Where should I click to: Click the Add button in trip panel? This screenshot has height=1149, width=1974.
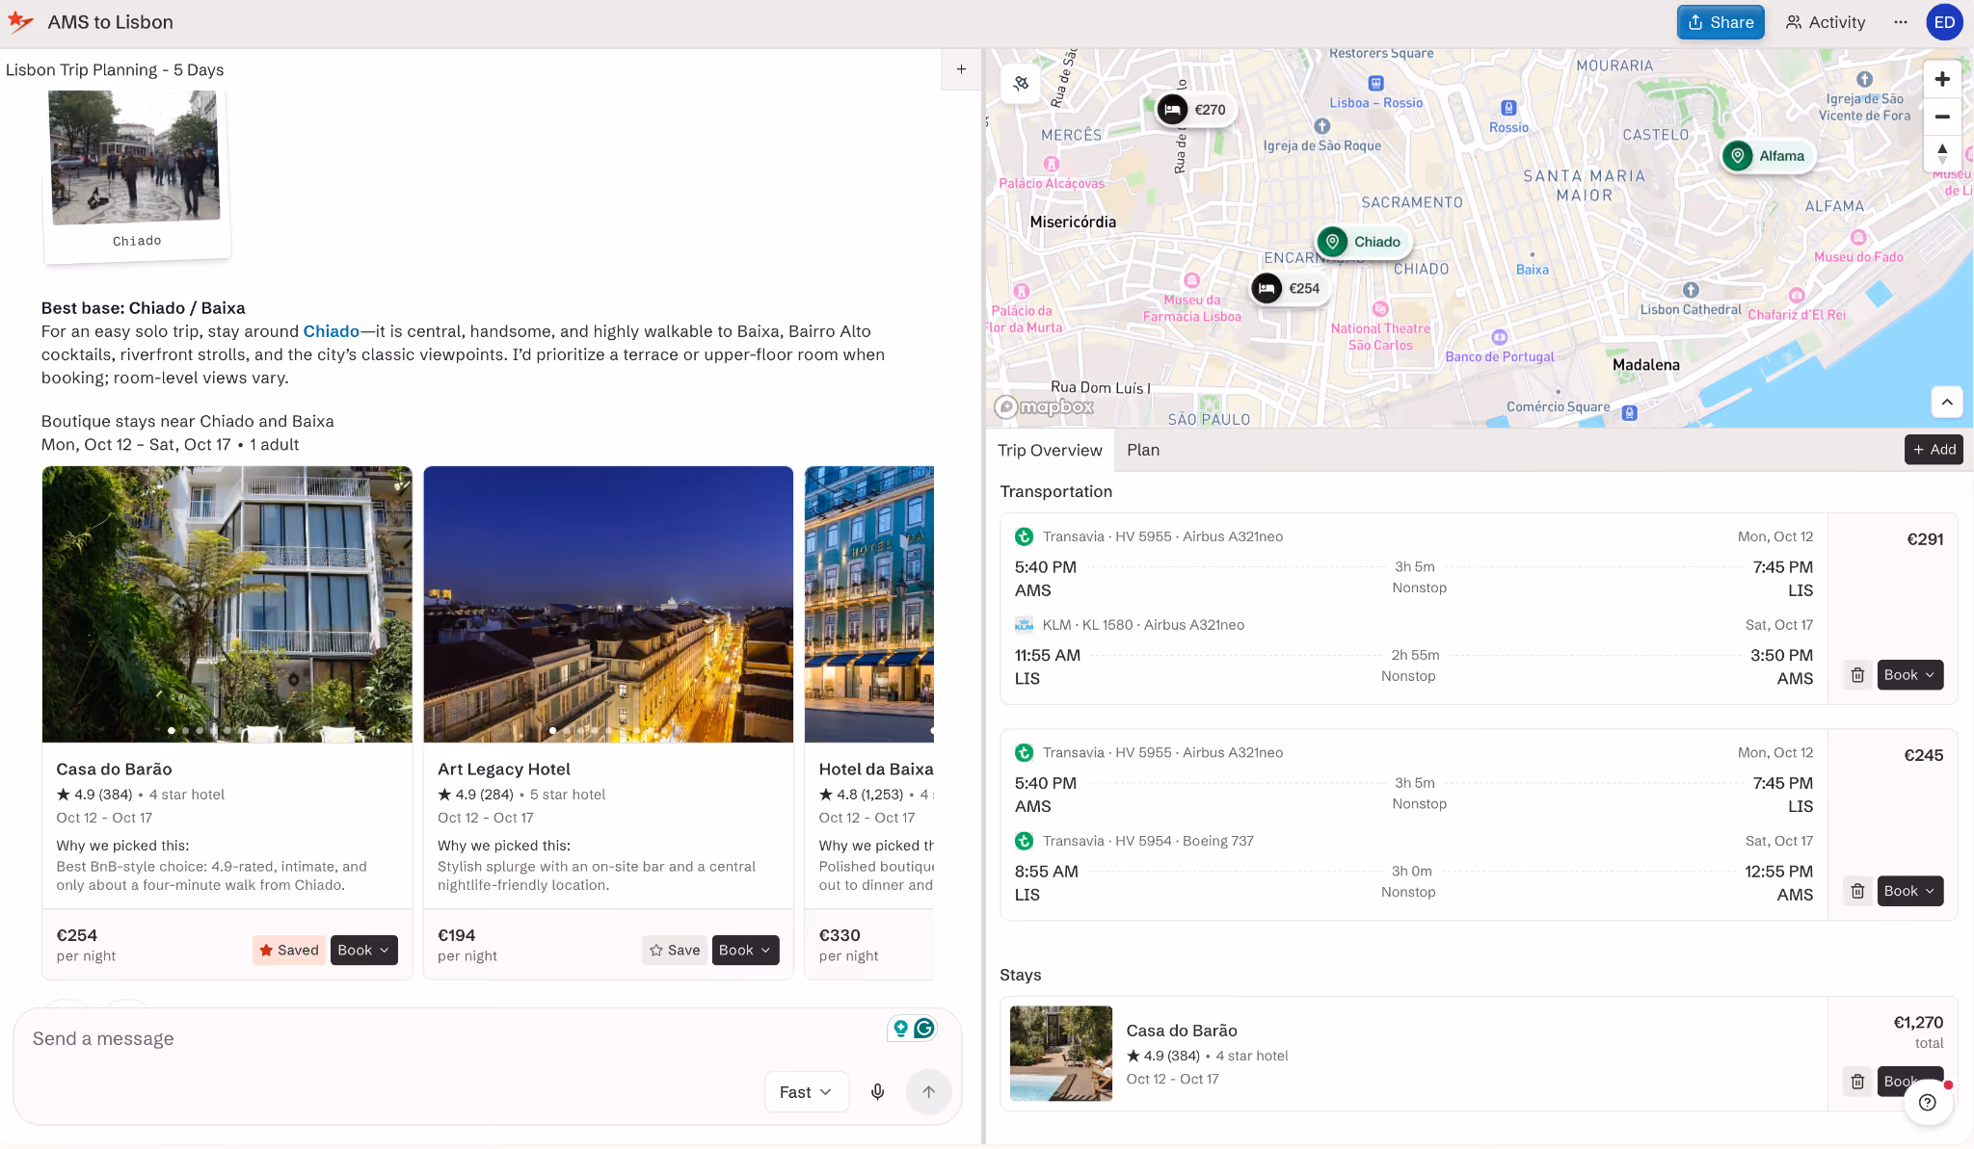click(x=1934, y=450)
